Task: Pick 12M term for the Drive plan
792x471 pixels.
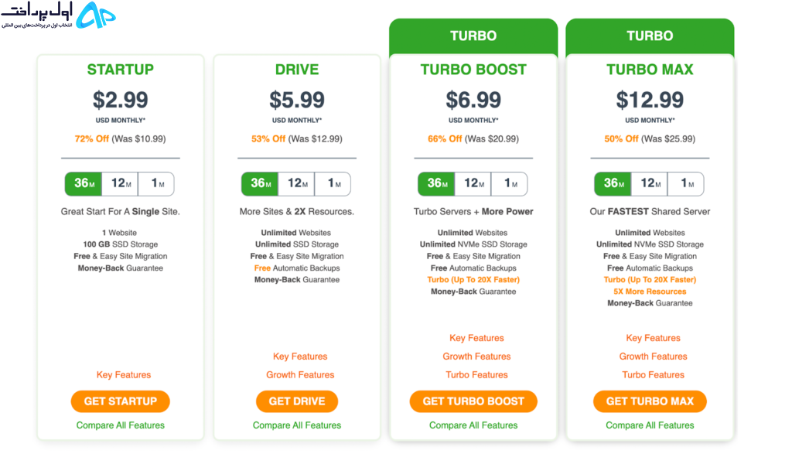Action: [296, 184]
